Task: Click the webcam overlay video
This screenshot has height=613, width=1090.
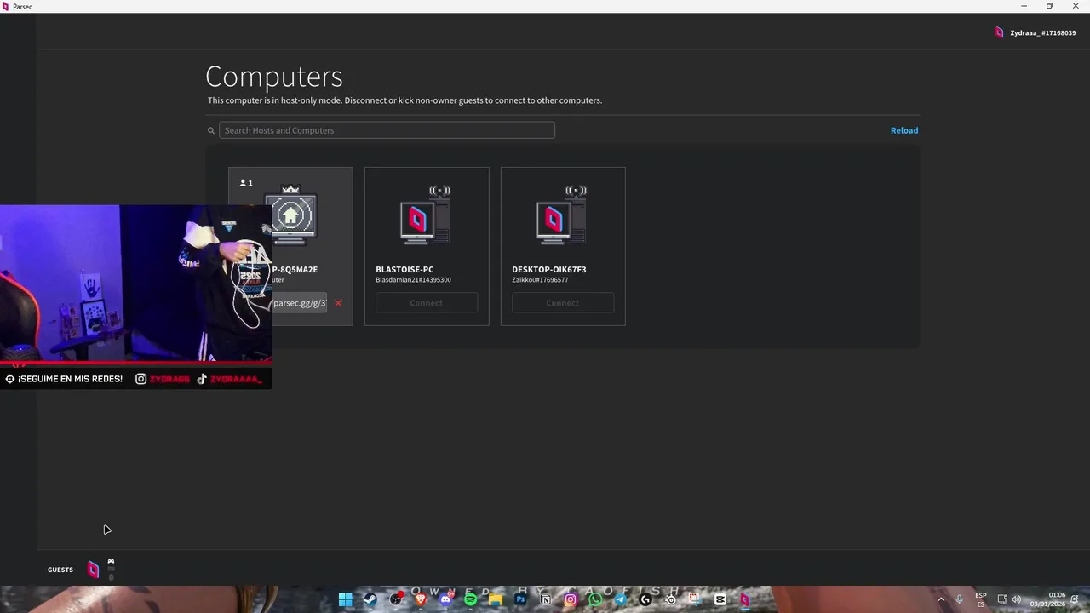Action: (x=136, y=283)
